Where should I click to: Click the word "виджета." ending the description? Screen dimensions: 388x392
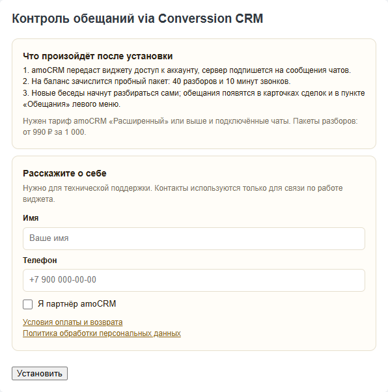pyautogui.click(x=39, y=199)
